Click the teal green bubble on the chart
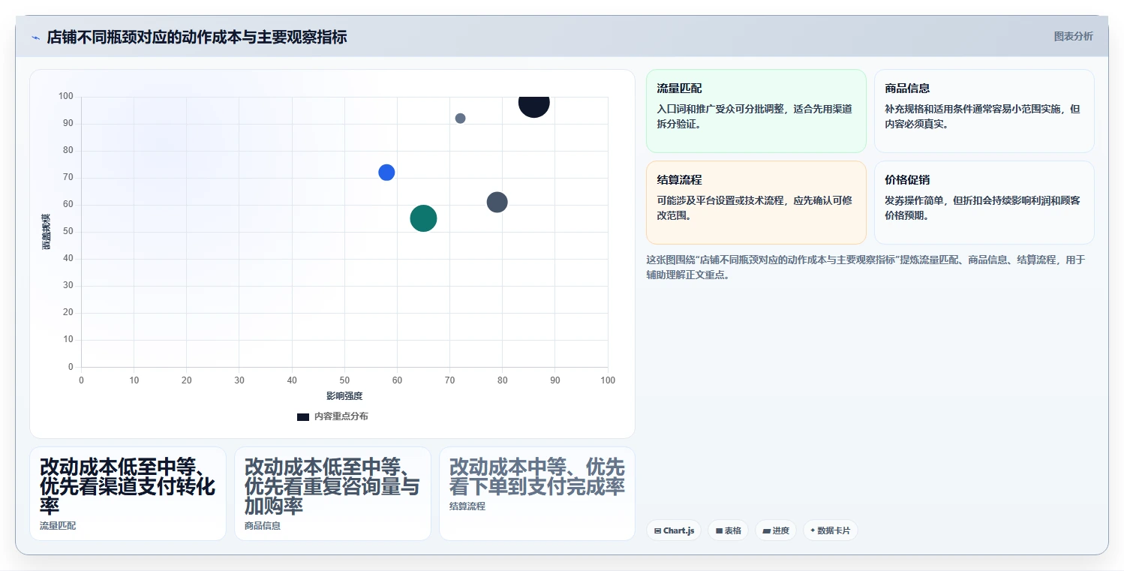This screenshot has height=571, width=1124. point(423,218)
